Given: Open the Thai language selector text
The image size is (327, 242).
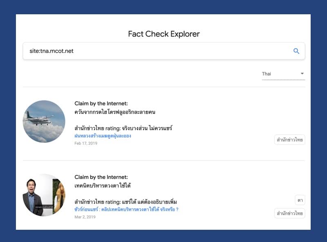Looking at the screenshot, I should click(267, 74).
